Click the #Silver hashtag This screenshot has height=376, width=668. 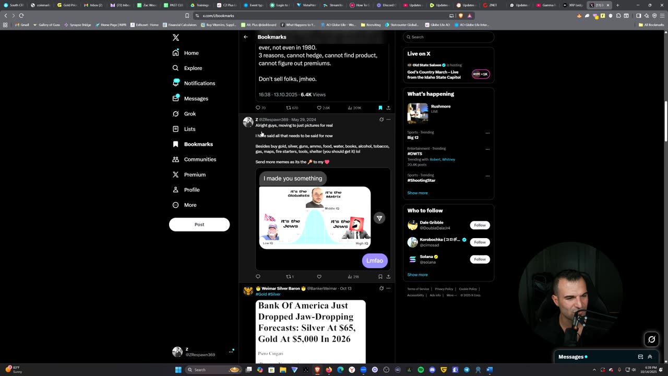[274, 294]
